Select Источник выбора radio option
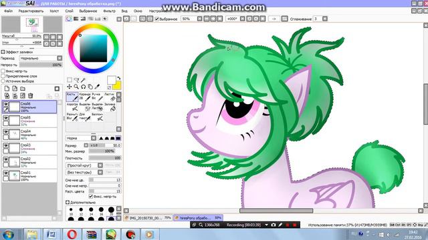The image size is (428, 240). (3, 81)
